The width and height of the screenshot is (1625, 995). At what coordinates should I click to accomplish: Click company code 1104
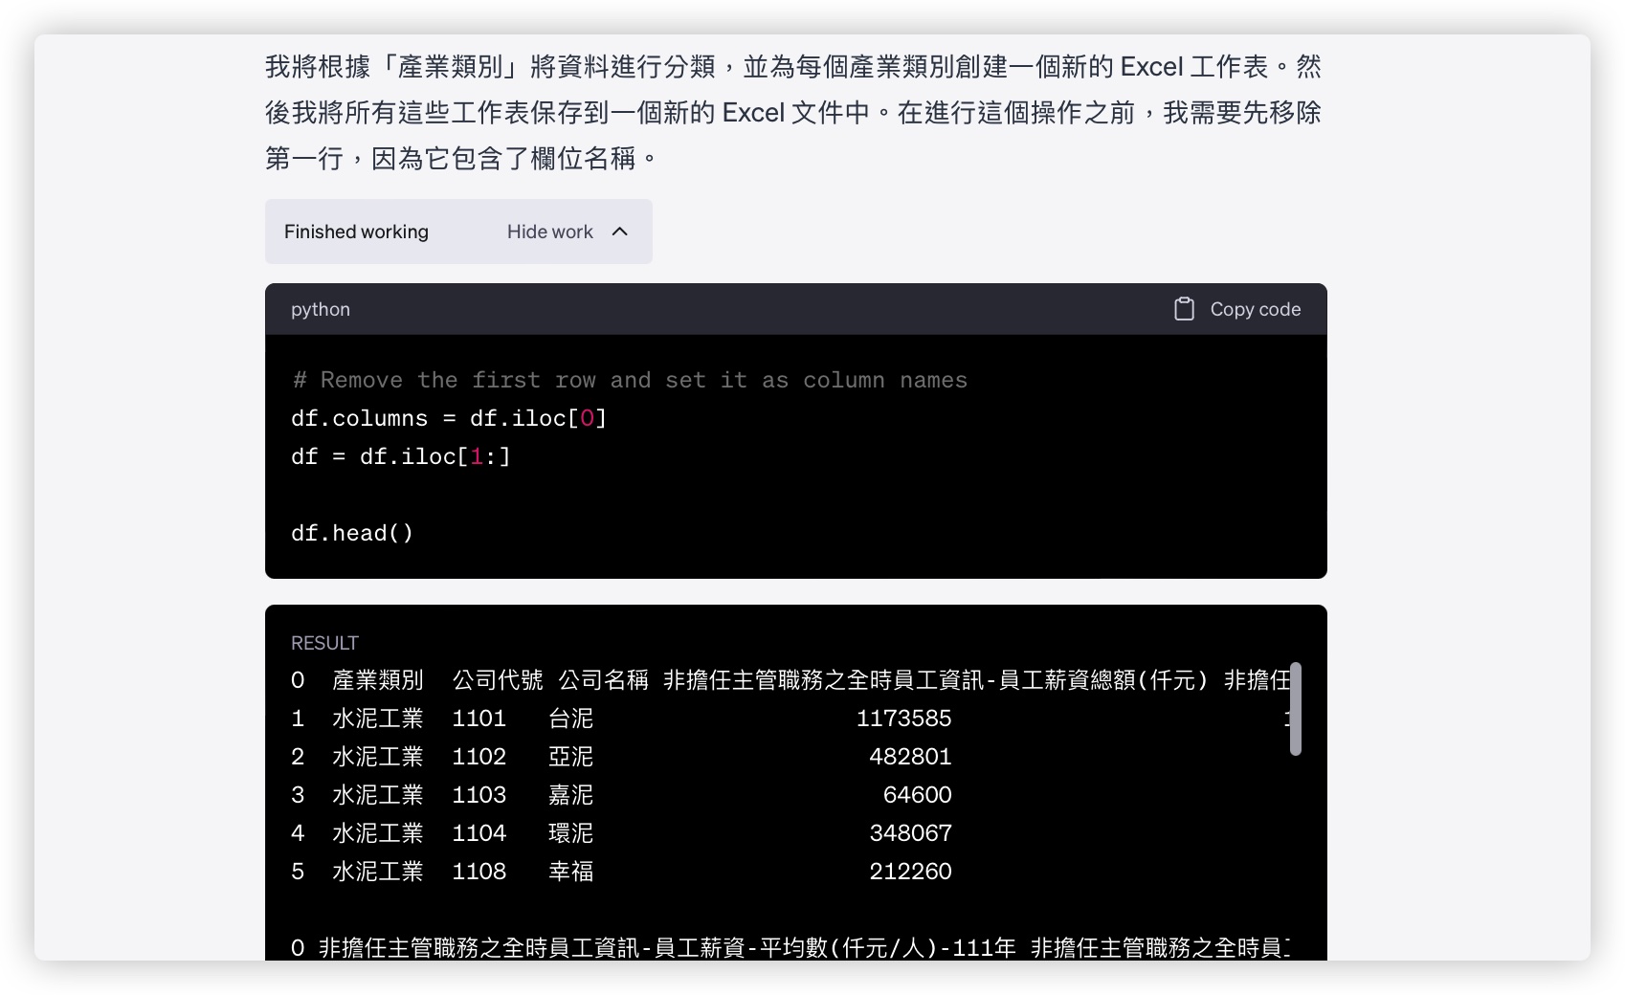[479, 833]
